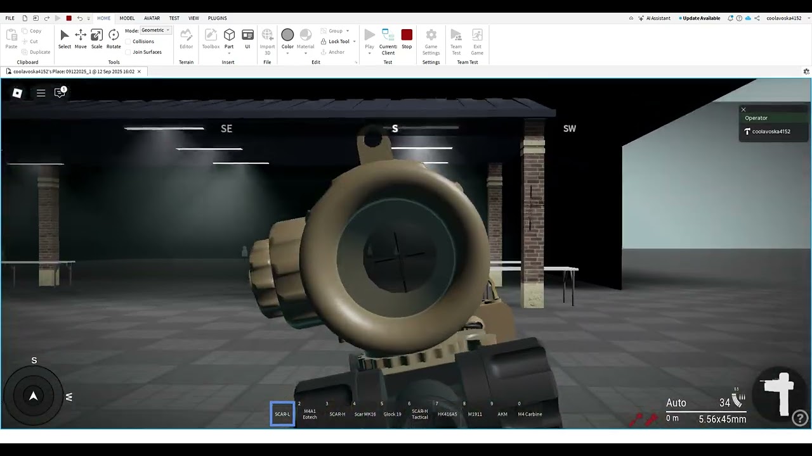Click the Update Available notice
This screenshot has height=456, width=812.
pyautogui.click(x=700, y=18)
